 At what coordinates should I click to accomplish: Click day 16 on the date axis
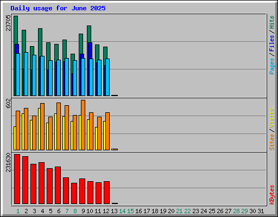tap(138, 211)
